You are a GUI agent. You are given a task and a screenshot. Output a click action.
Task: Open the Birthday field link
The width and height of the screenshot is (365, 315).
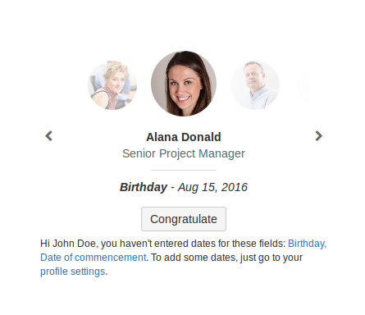click(x=307, y=244)
